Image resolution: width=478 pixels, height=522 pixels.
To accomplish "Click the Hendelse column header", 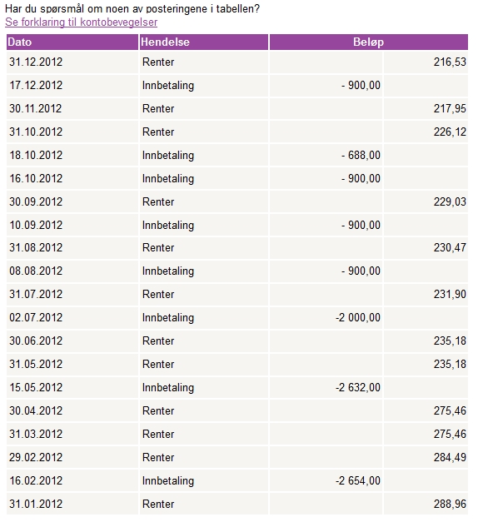I will point(203,42).
